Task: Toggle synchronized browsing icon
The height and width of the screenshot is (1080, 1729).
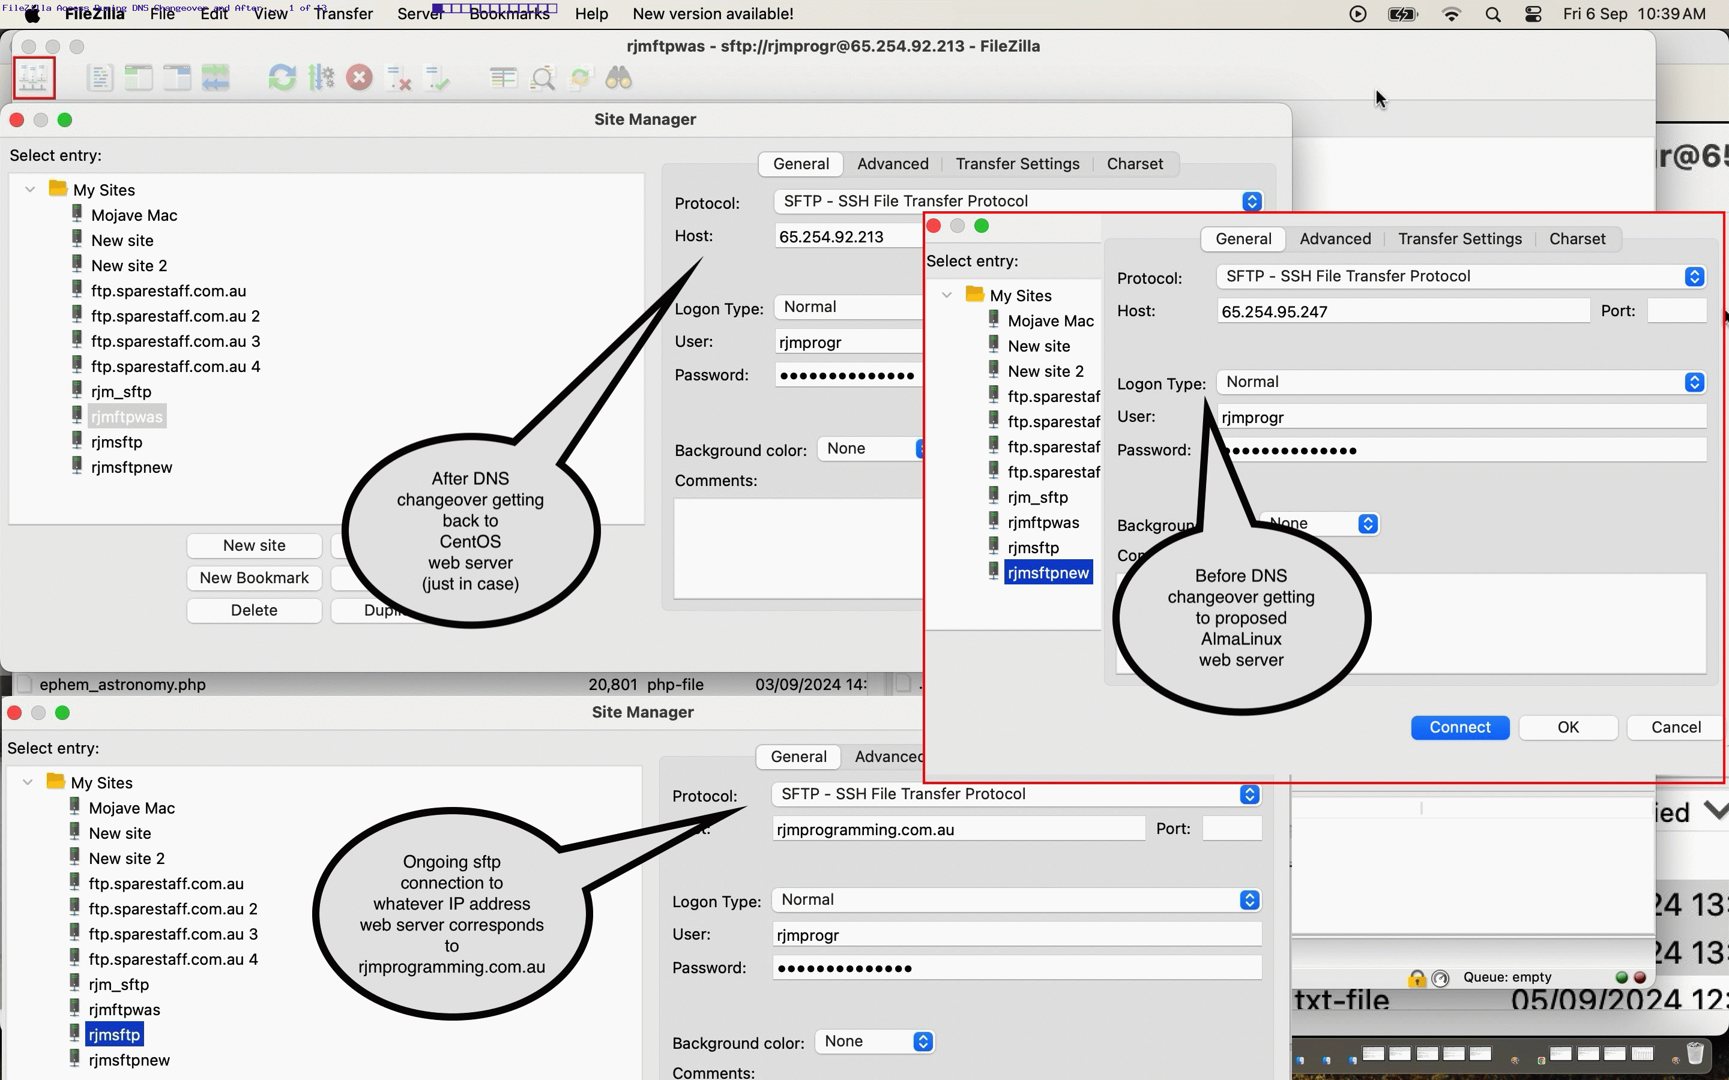Action: pyautogui.click(x=581, y=78)
